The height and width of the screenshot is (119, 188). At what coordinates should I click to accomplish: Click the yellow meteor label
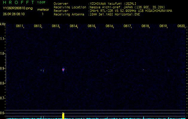pos(43,10)
